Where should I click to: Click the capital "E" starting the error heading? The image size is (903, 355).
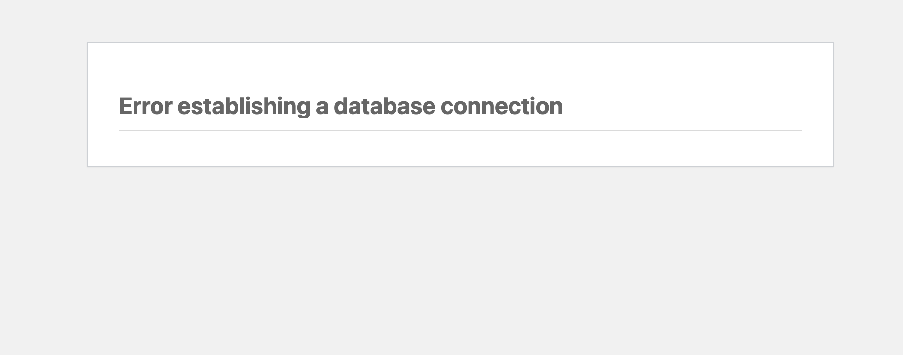pyautogui.click(x=126, y=106)
